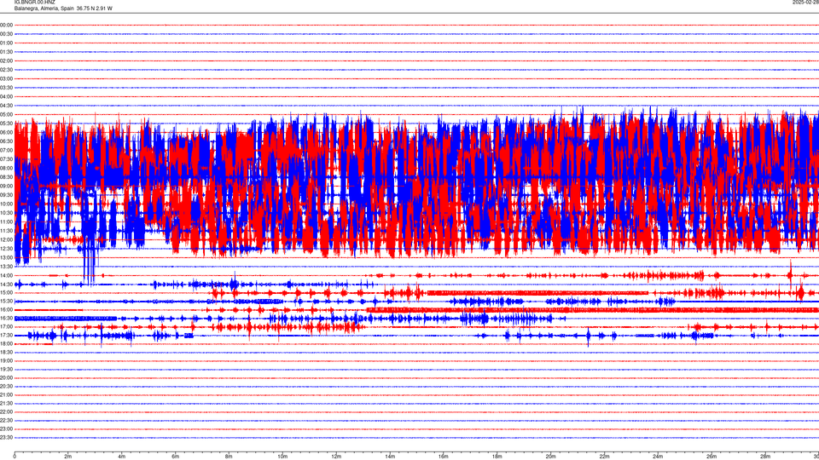This screenshot has height=460, width=819.
Task: Select the 09:00 row label
Action: tap(6, 187)
